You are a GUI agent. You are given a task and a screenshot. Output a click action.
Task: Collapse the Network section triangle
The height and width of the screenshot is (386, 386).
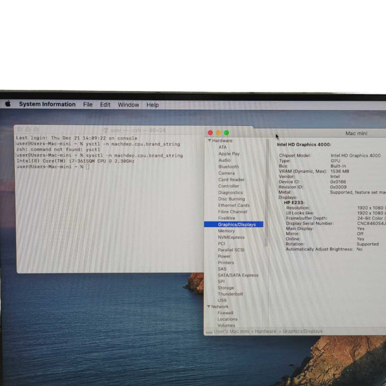coord(208,307)
